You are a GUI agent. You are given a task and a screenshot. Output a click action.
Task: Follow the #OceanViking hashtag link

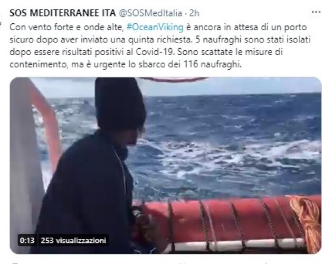click(155, 27)
